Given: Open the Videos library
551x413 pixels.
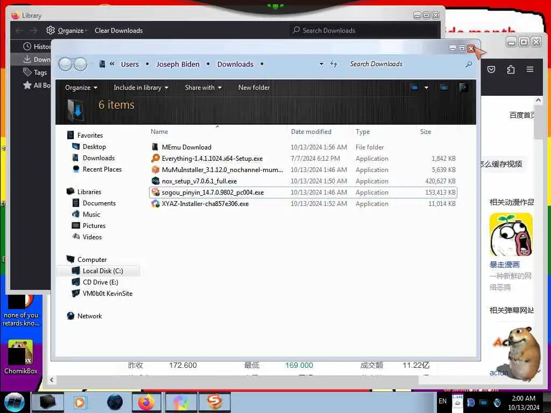Looking at the screenshot, I should [x=92, y=237].
